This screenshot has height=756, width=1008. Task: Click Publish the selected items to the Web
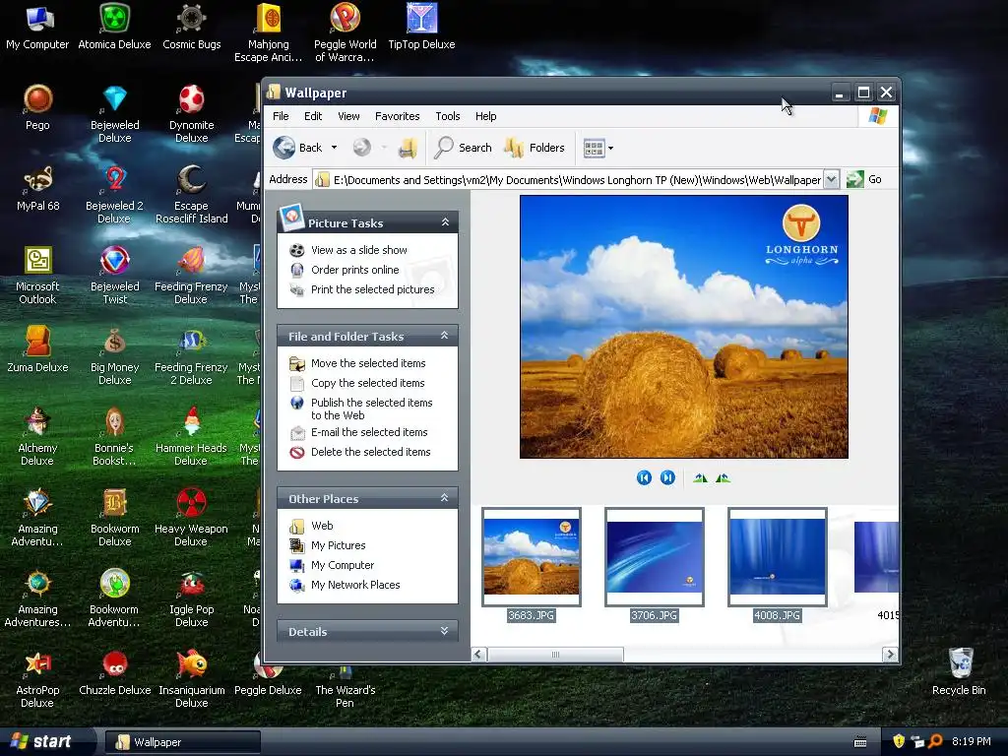pos(371,409)
